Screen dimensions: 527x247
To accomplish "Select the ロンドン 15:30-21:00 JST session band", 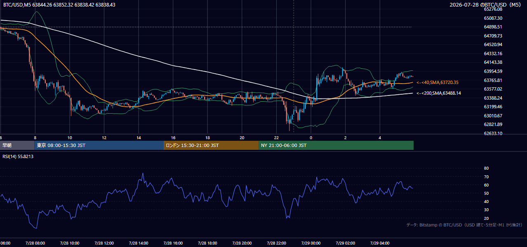I will pos(211,145).
